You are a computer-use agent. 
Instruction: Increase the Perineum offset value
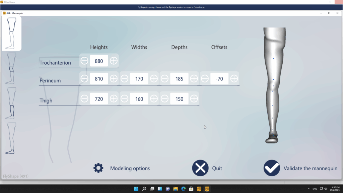pyautogui.click(x=234, y=79)
